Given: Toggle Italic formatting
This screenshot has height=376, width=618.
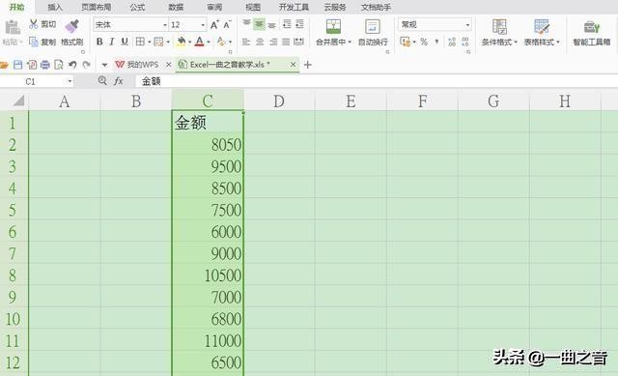Looking at the screenshot, I should tap(112, 42).
